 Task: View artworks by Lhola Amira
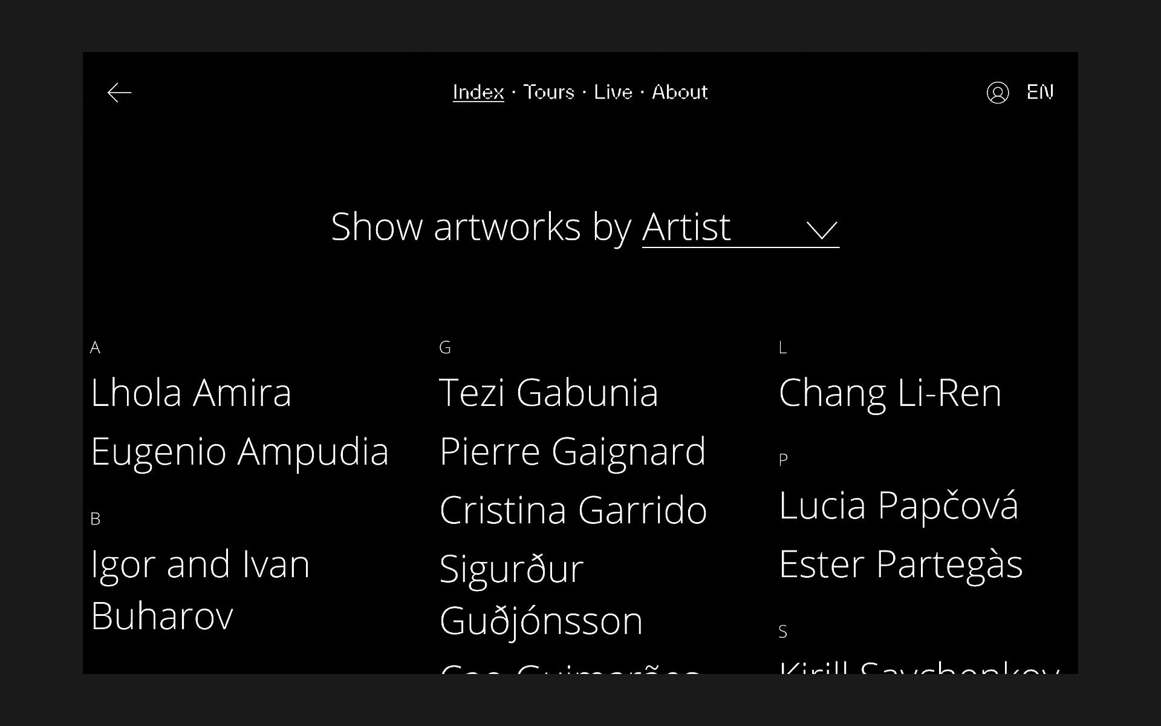[x=191, y=393]
